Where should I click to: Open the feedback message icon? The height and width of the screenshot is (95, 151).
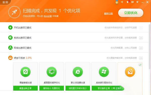[133, 2]
